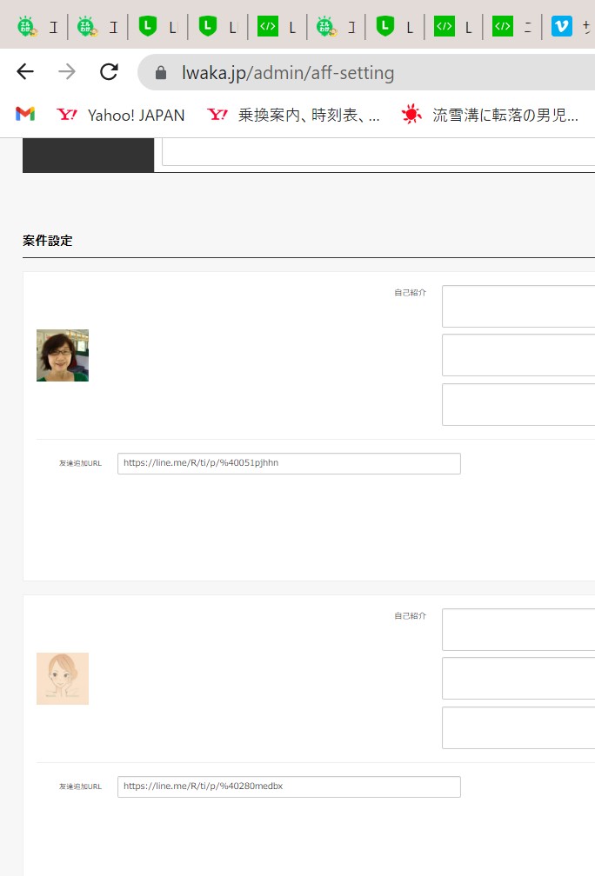Click the browser forward arrow
595x876 pixels.
tap(66, 71)
